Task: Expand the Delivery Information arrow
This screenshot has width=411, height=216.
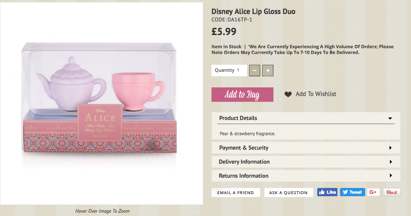Action: (391, 162)
